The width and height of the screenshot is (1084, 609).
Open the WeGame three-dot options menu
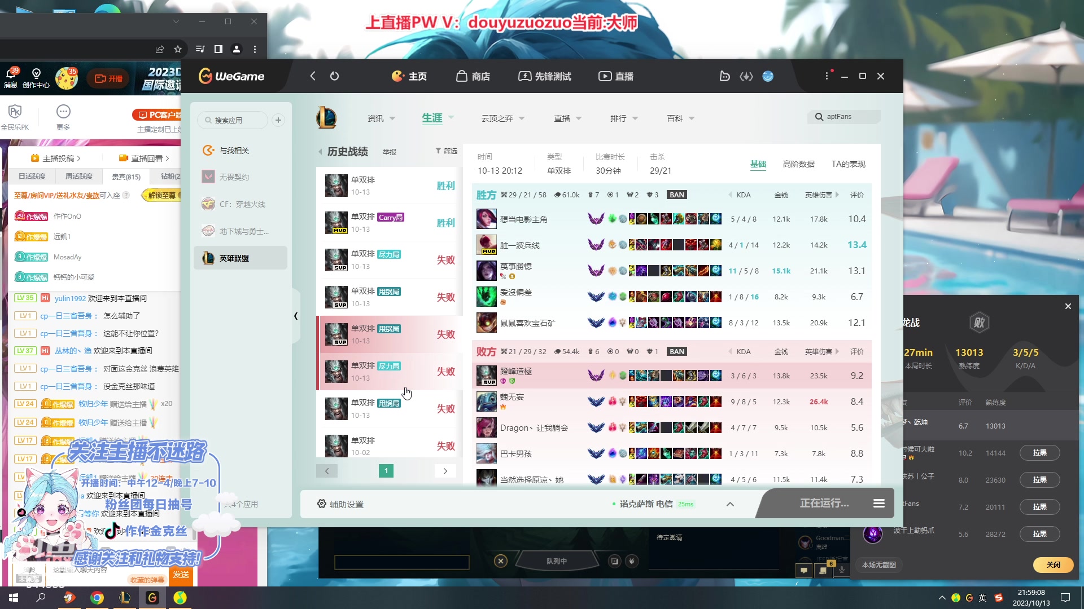point(827,76)
